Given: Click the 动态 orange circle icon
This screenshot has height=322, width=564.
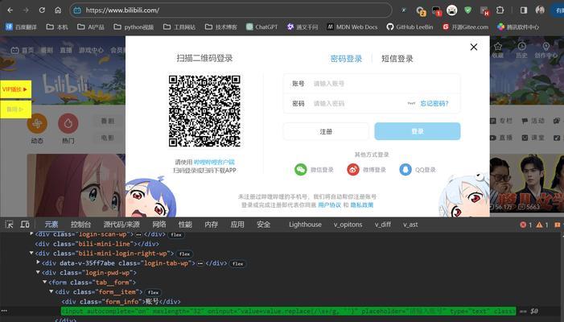Looking at the screenshot, I should (x=37, y=123).
